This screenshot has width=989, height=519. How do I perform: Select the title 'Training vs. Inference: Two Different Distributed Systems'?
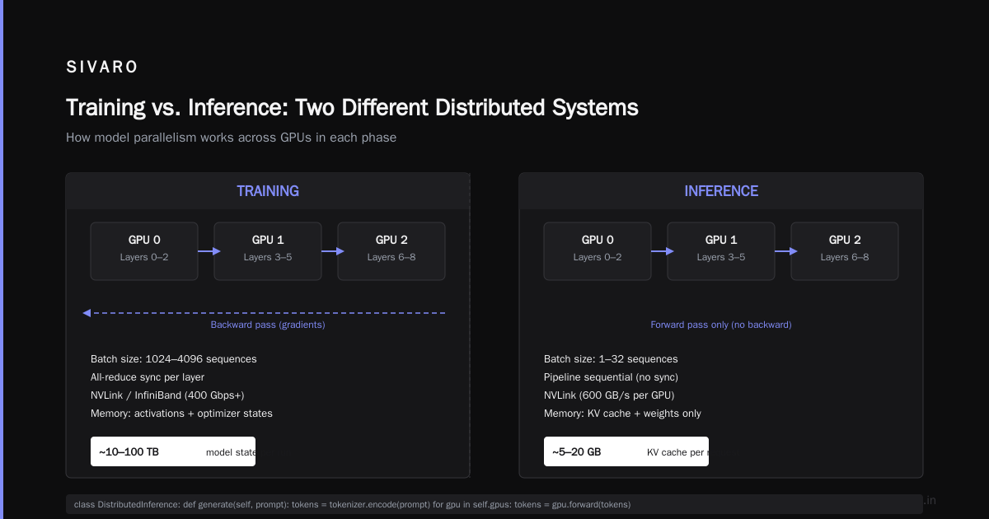click(352, 108)
